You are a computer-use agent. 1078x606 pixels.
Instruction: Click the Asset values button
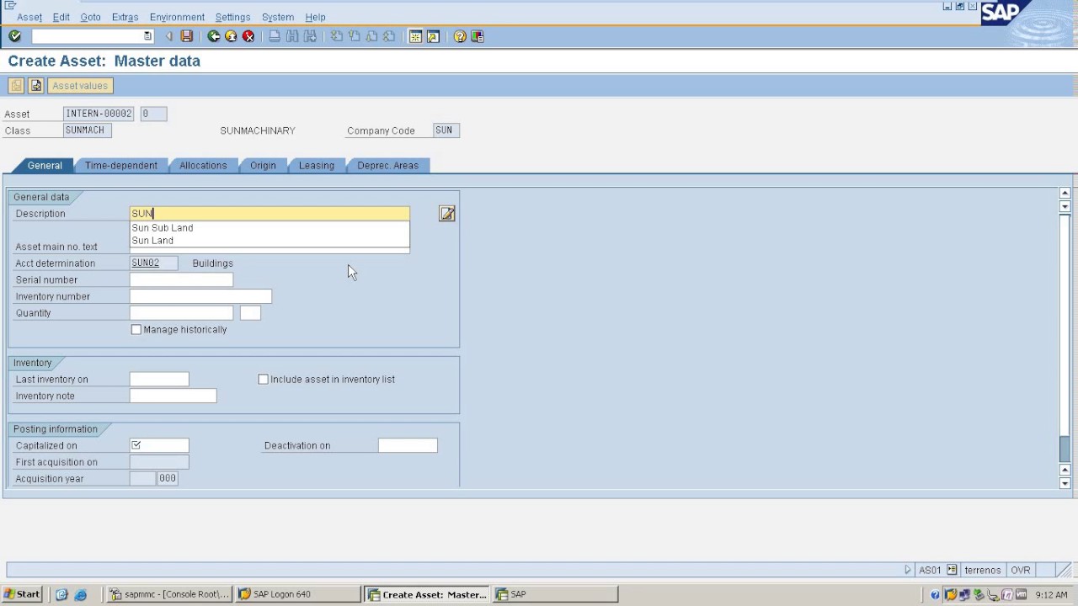tap(80, 86)
